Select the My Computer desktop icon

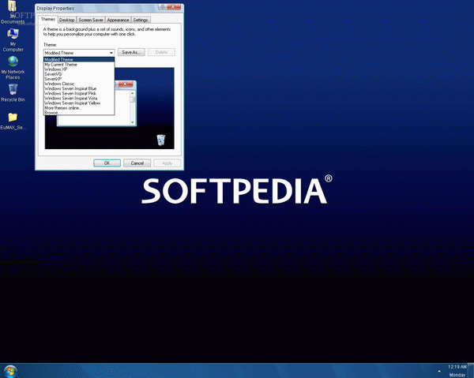[x=13, y=40]
